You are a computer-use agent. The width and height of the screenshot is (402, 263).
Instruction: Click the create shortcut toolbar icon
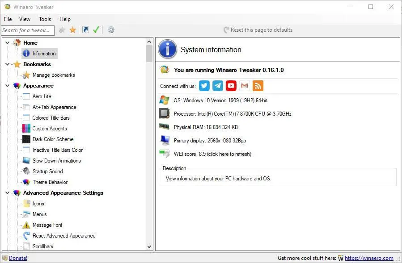[x=85, y=30]
